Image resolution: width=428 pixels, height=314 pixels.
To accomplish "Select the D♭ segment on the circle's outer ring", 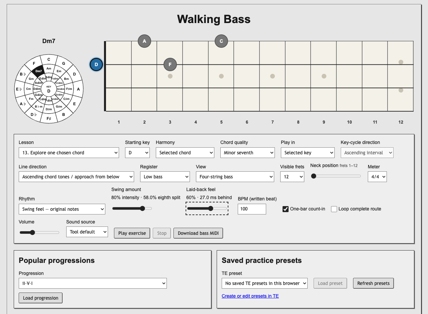I will click(34, 115).
